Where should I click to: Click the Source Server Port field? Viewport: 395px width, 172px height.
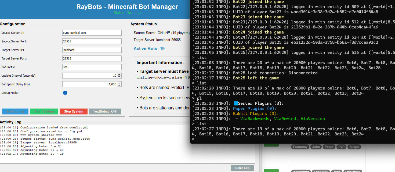(x=92, y=41)
